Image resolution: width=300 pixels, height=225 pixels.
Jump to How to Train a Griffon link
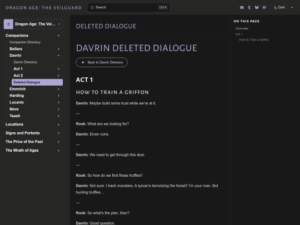254,40
